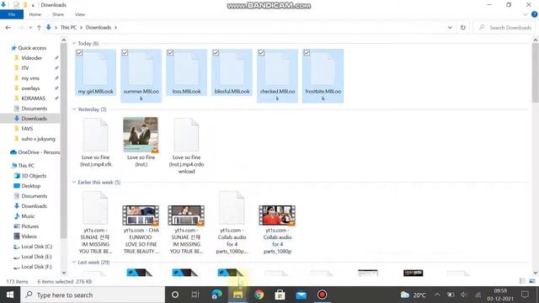Screen dimensions: 539x303
Task: Open my vms pinned folder
Action: coord(30,78)
